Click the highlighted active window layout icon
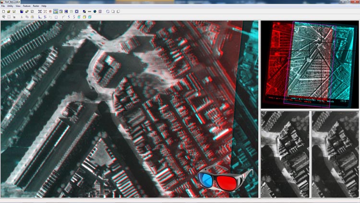This screenshot has width=360, height=203. pos(56,12)
